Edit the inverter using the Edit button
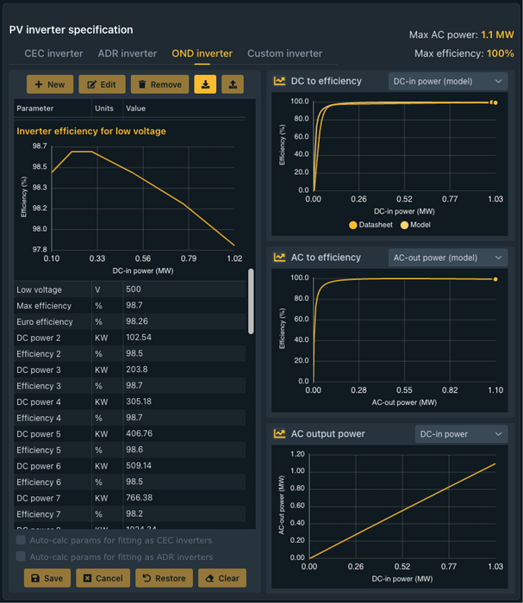This screenshot has width=523, height=603. coord(102,84)
